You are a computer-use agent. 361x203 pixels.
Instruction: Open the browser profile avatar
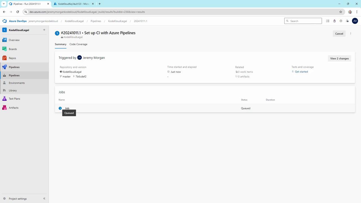point(350,12)
